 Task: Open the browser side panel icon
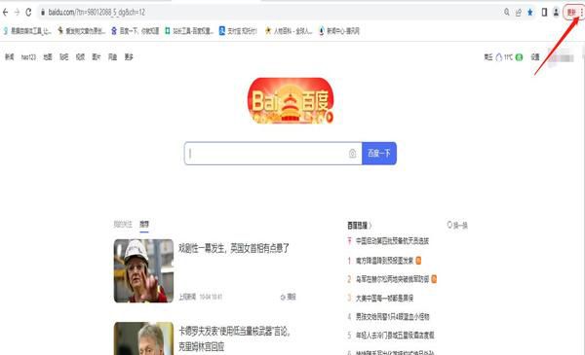[x=544, y=13]
